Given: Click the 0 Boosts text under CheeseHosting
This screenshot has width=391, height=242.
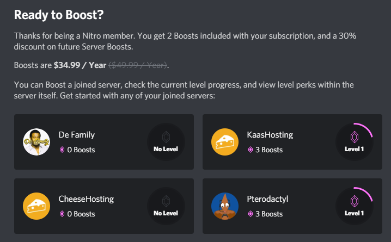Looking at the screenshot, I should pos(81,214).
